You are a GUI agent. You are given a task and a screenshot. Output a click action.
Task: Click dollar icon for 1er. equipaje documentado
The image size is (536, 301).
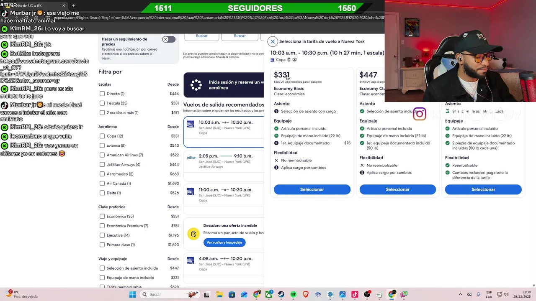click(x=276, y=143)
